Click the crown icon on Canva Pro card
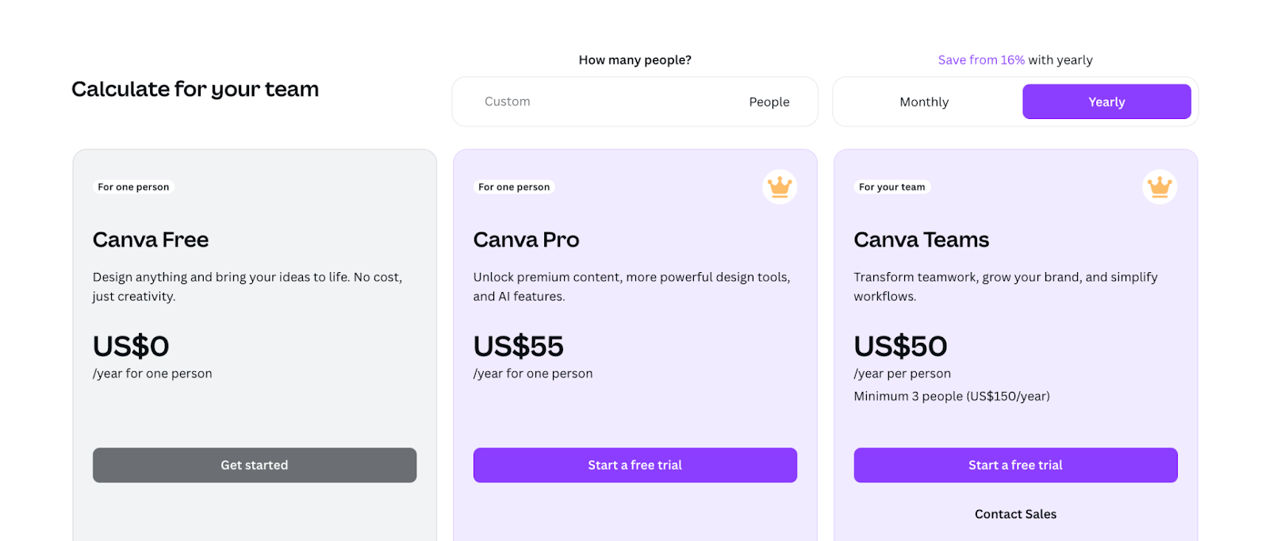 780,186
